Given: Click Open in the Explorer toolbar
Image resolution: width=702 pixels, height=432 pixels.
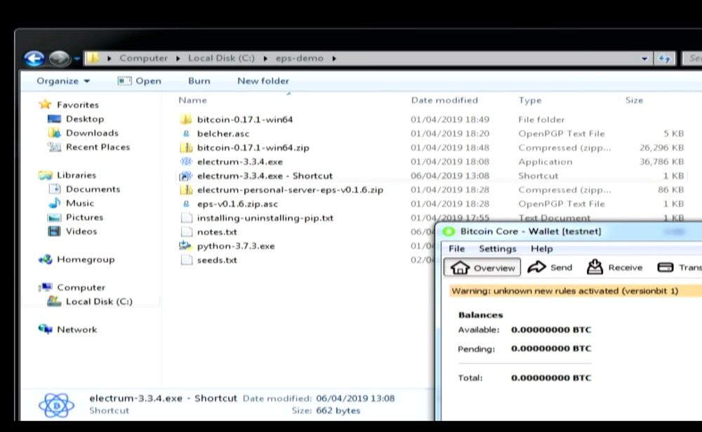Looking at the screenshot, I should coord(139,81).
